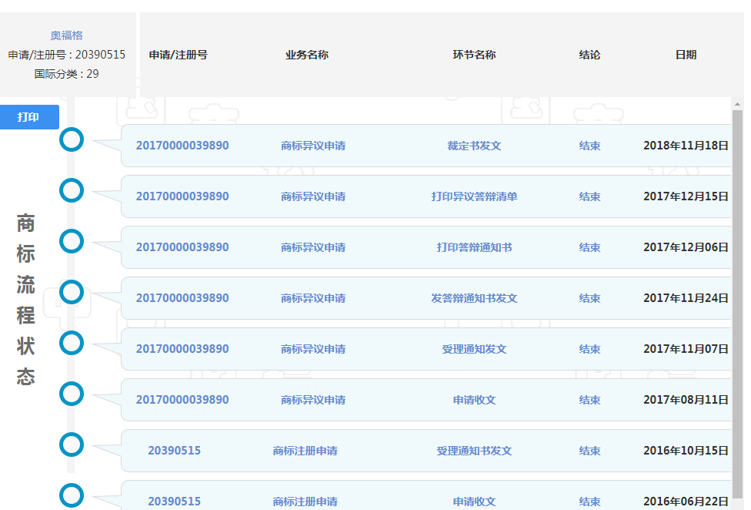Screen dimensions: 751x510
Task: Open trademark name link 奥福格
Action: [68, 35]
